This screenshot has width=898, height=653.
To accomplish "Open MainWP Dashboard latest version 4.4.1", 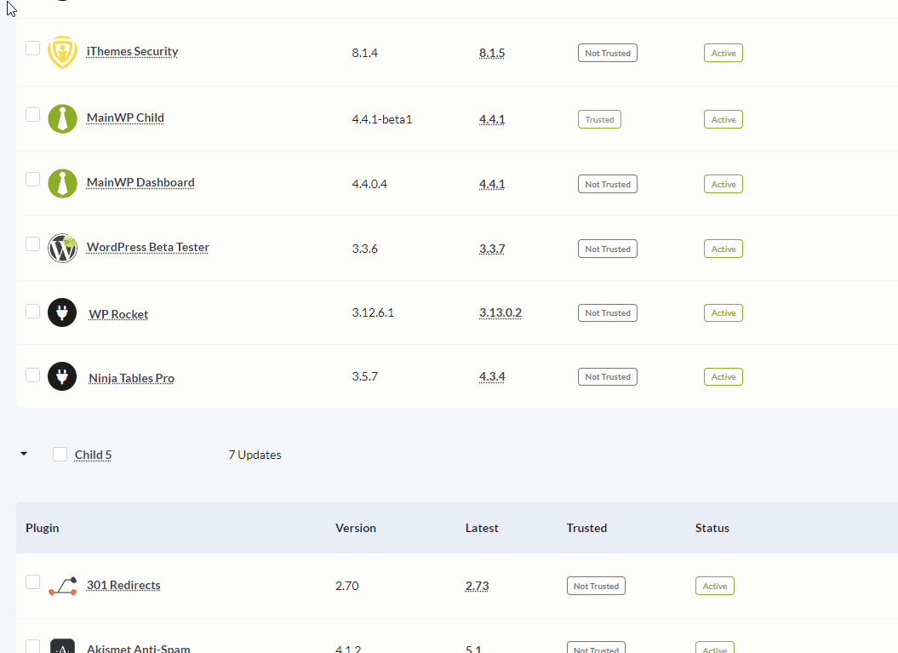I will pyautogui.click(x=492, y=185).
